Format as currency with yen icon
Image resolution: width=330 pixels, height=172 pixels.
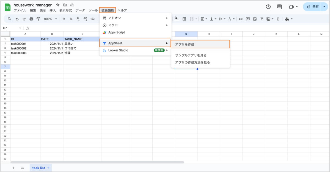[64, 19]
